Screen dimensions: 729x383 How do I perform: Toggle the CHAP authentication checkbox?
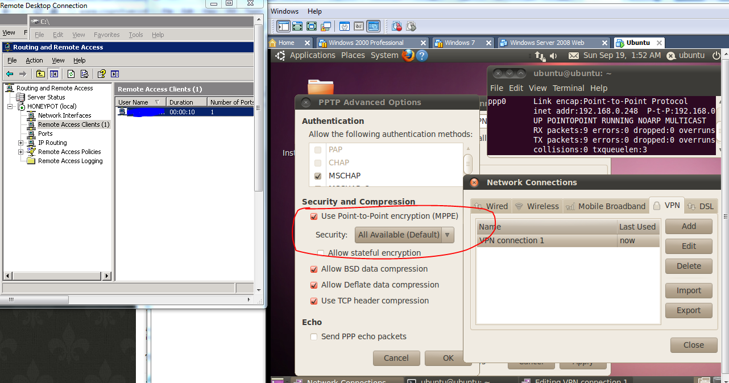(x=318, y=163)
